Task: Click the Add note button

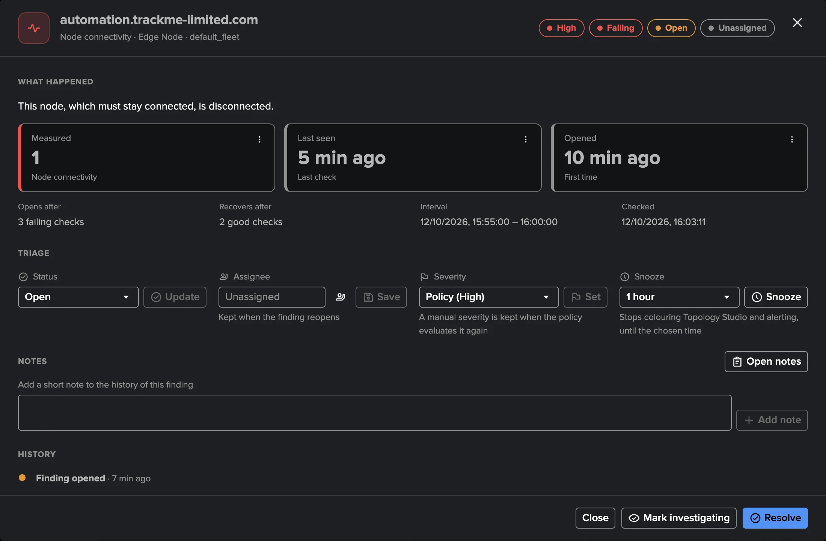Action: coord(772,420)
